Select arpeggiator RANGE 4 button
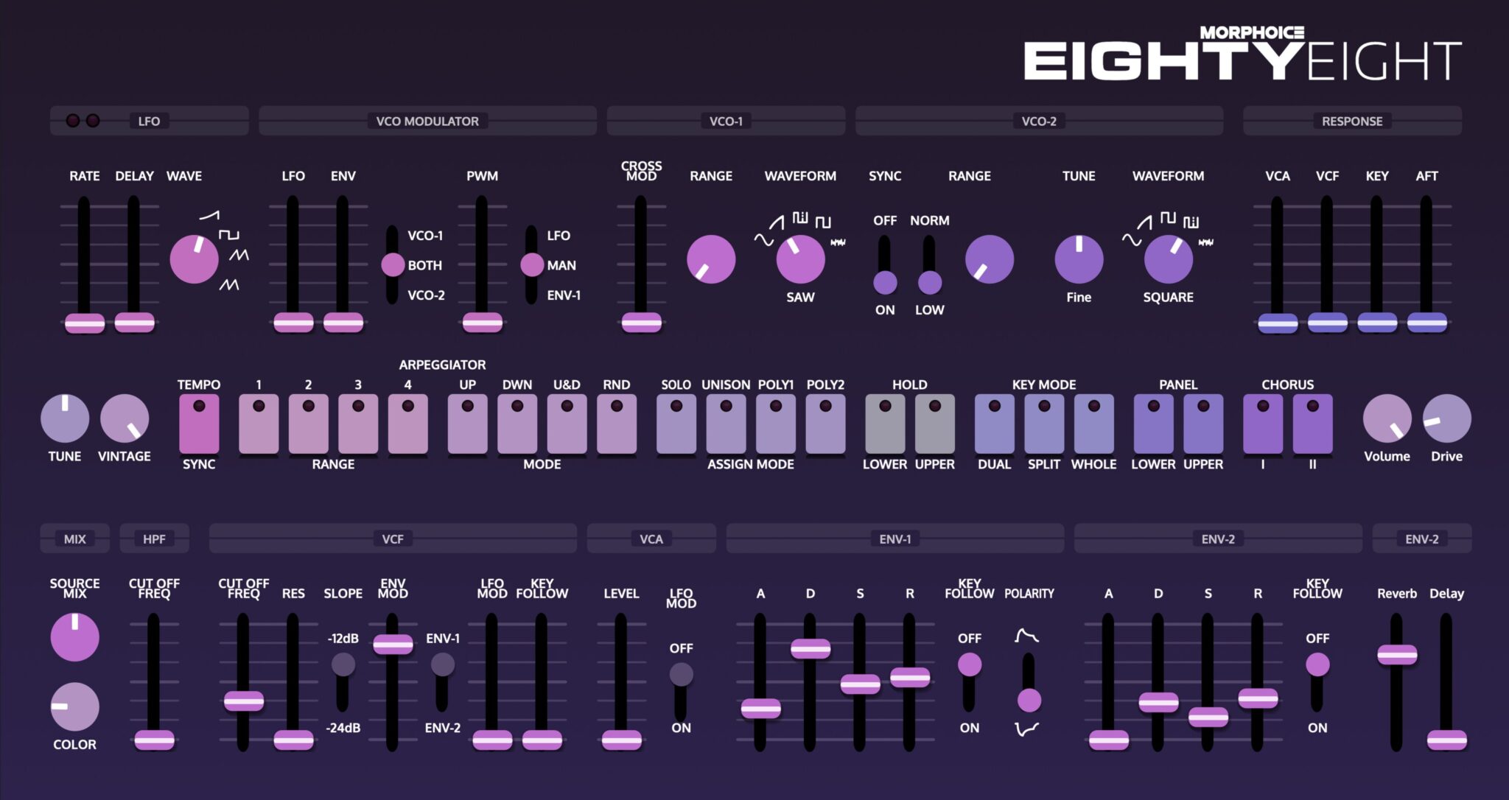This screenshot has width=1509, height=800. tap(407, 424)
